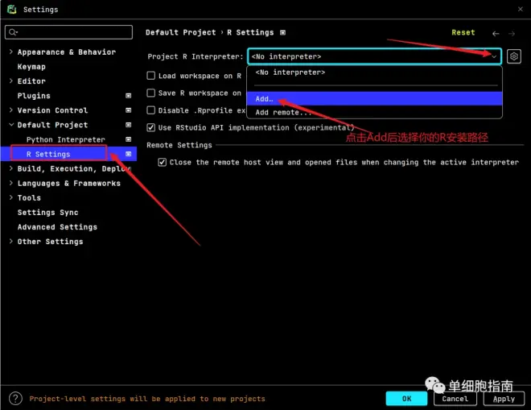Click project-level icon next to Python Interpreter
The height and width of the screenshot is (410, 531).
(x=129, y=139)
